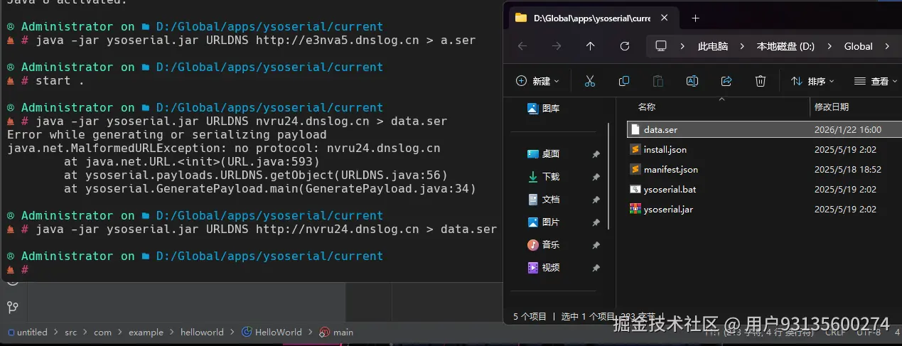The height and width of the screenshot is (346, 902).
Task: Open 下载 folder in navigation pane
Action: coord(544,177)
